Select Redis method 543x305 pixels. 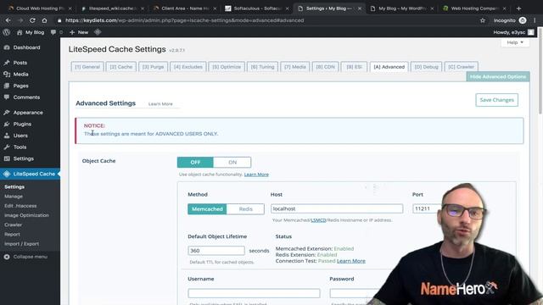(x=245, y=209)
